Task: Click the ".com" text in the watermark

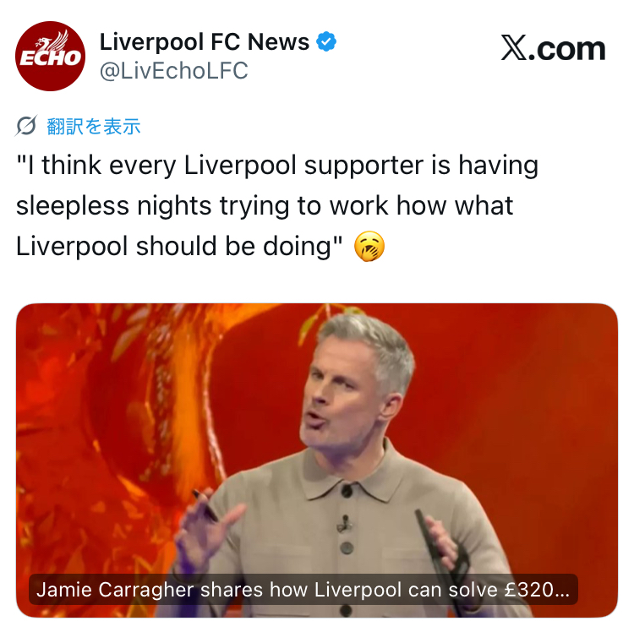Action: (567, 48)
